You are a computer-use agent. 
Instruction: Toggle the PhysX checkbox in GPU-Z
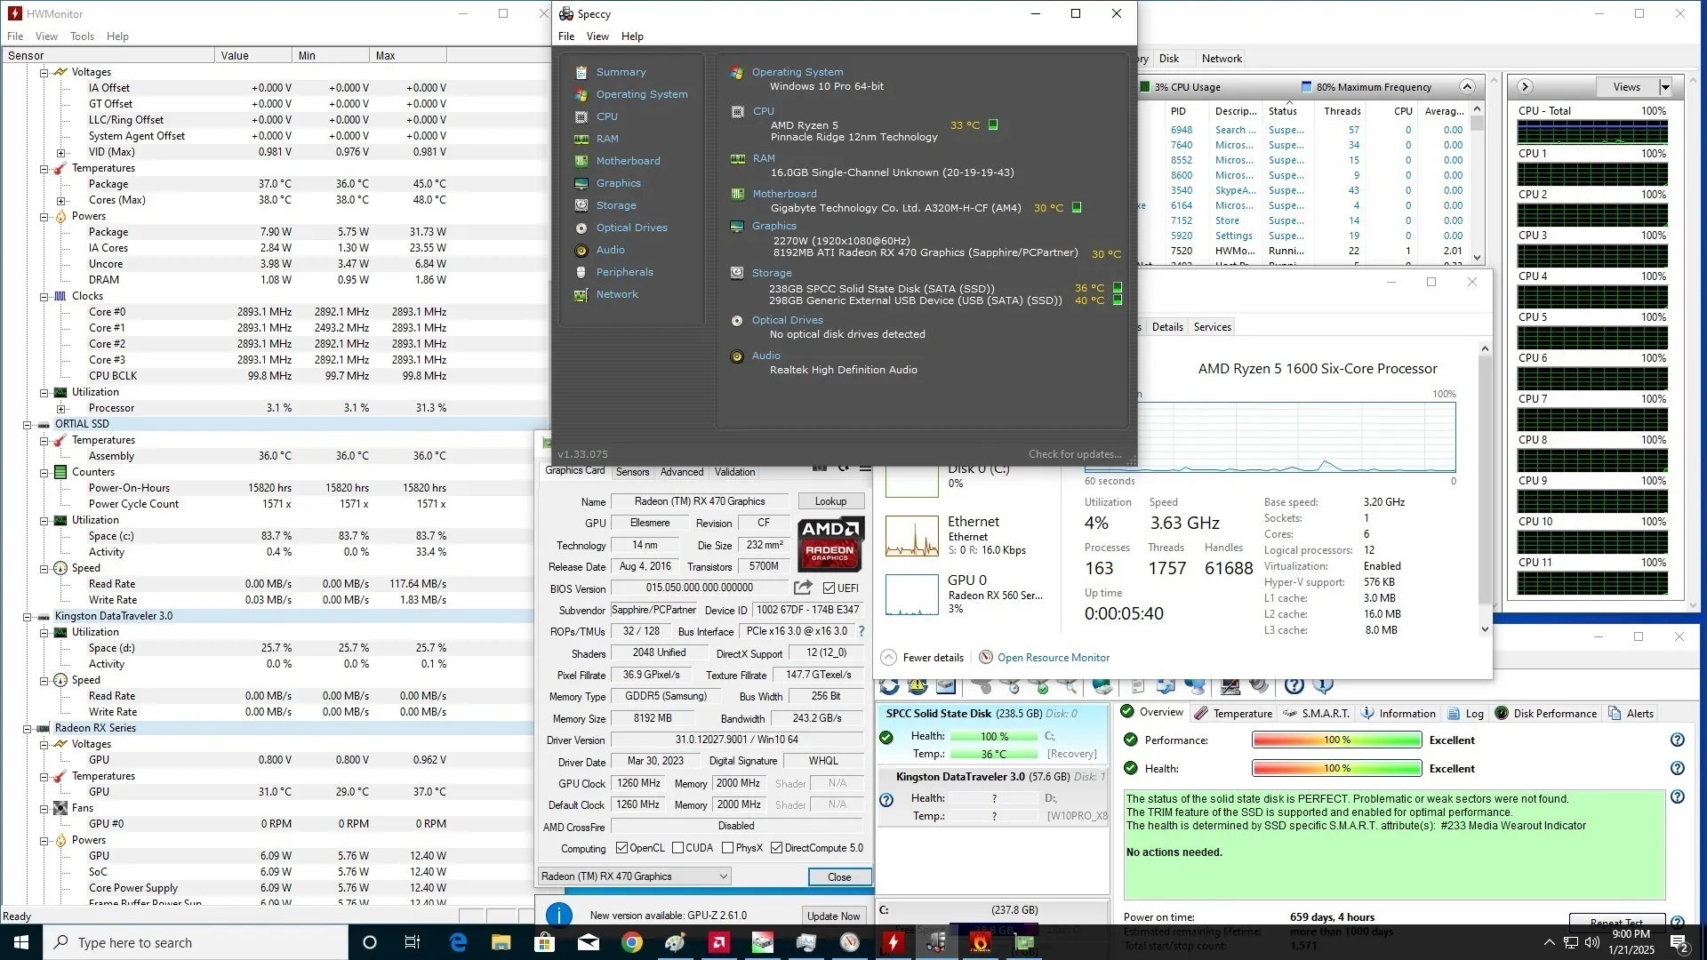tap(727, 848)
